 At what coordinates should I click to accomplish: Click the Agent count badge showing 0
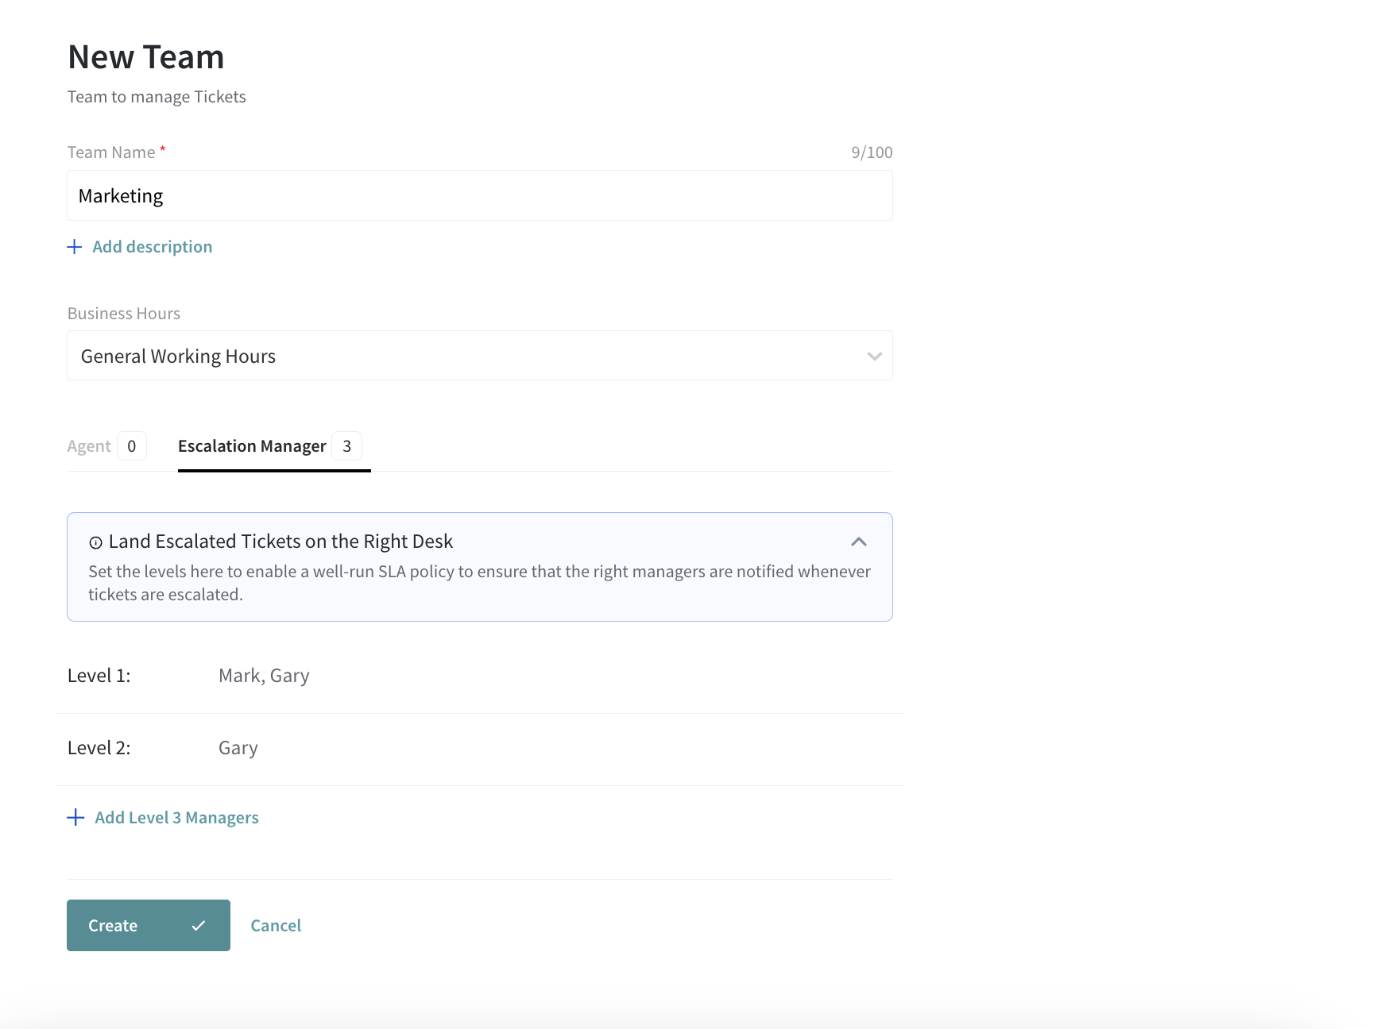(x=132, y=446)
